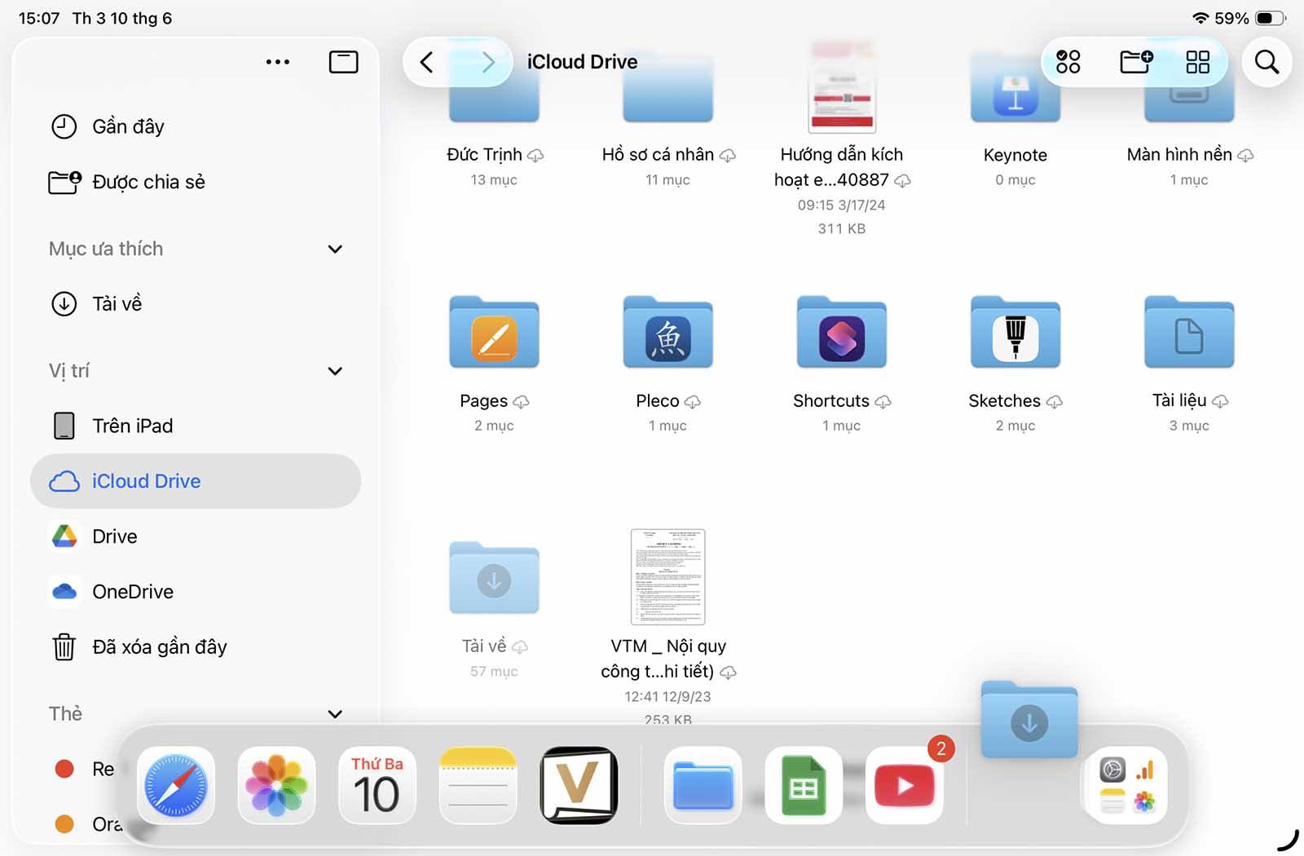Open VTM Nội quy document thumbnail
This screenshot has height=856, width=1304.
[667, 576]
